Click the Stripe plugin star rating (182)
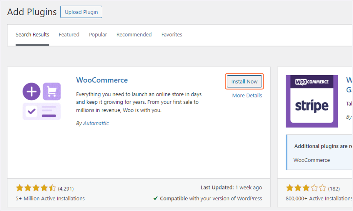 pyautogui.click(x=306, y=188)
